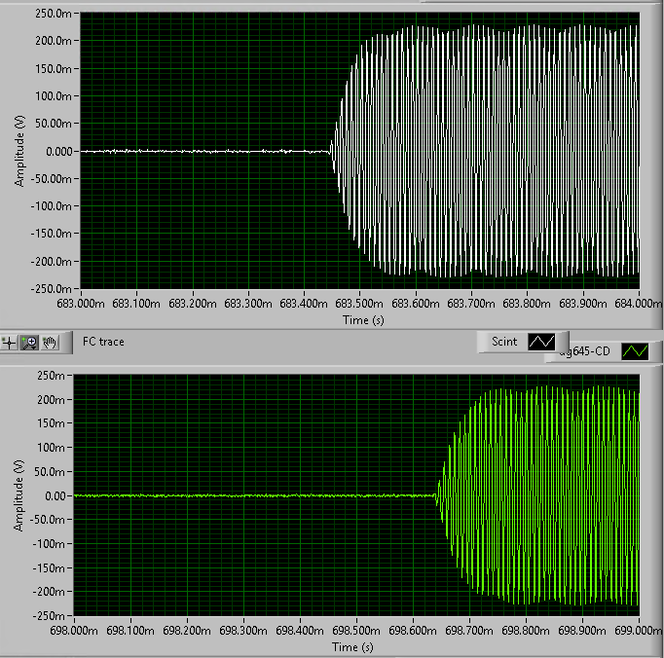This screenshot has height=658, width=664.
Task: Click the dg645-CD legend name
Action: tap(582, 352)
